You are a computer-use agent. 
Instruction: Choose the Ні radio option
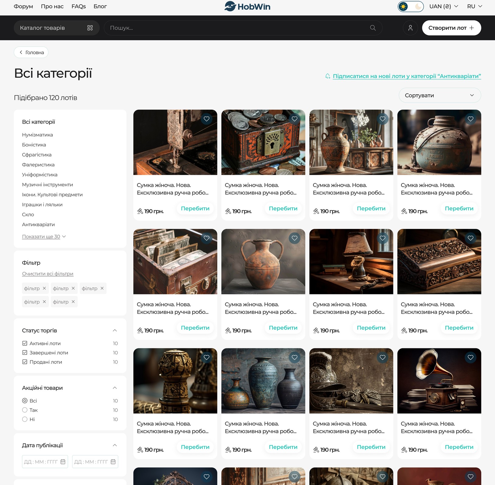coord(25,420)
